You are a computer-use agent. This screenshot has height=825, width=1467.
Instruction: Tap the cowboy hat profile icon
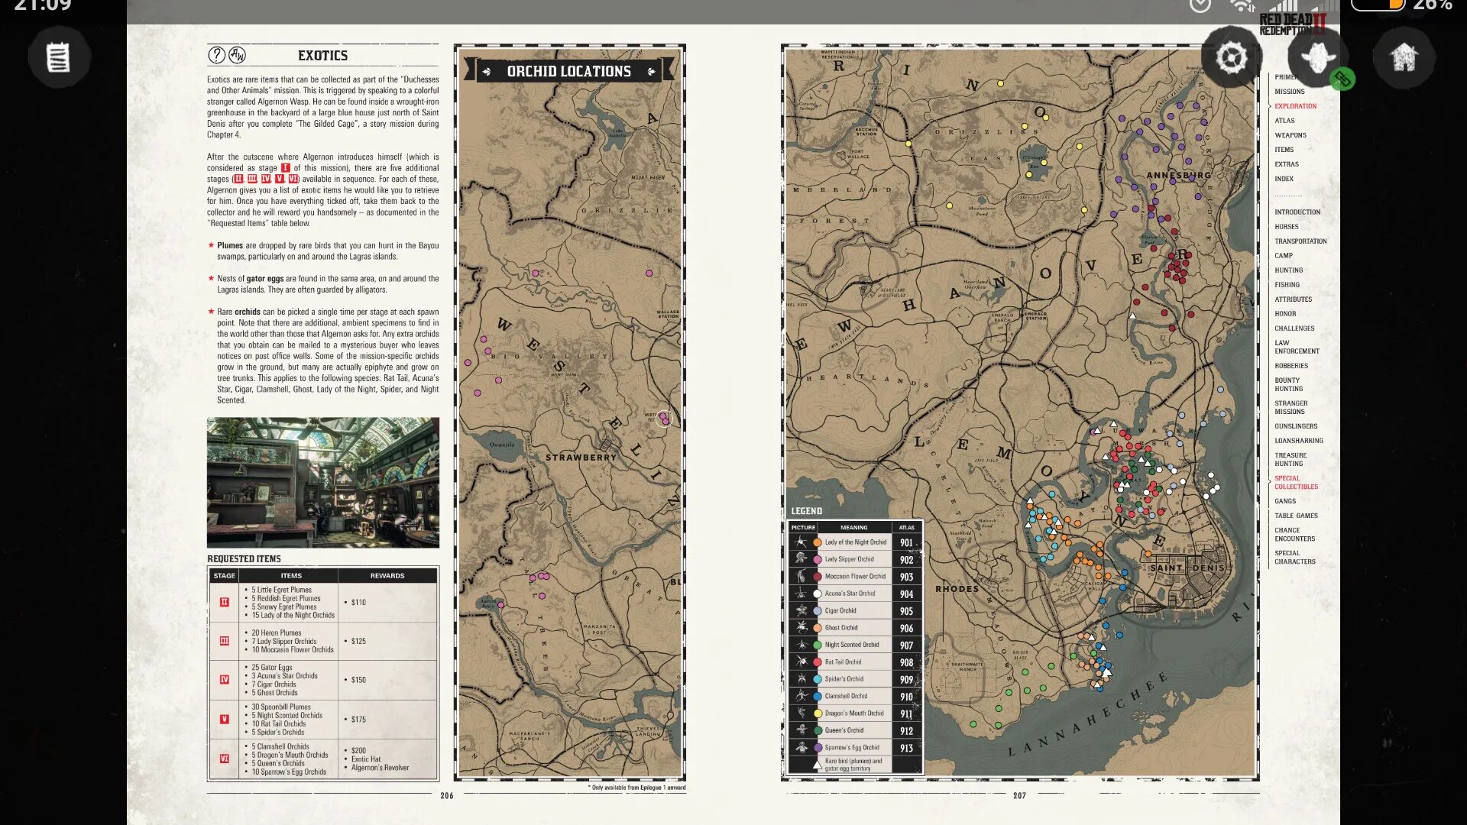1317,57
